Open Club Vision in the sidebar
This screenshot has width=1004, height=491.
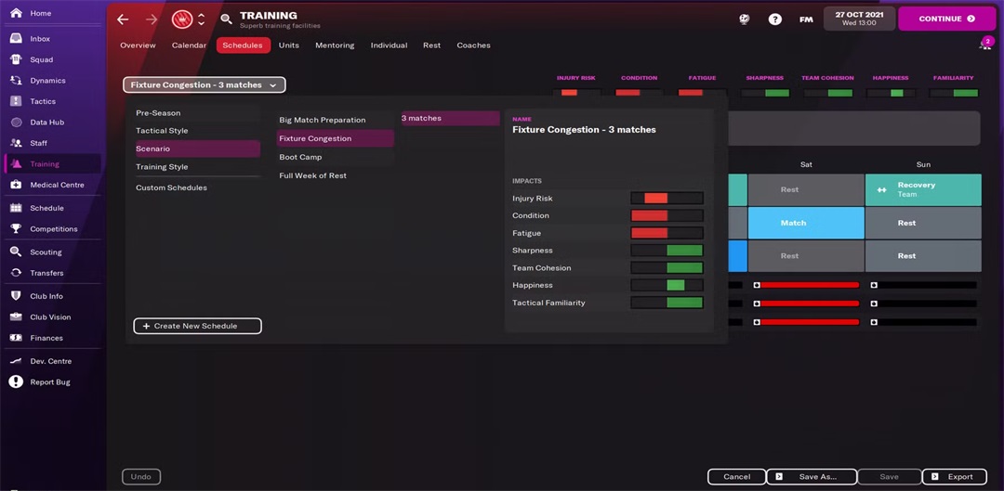(51, 317)
